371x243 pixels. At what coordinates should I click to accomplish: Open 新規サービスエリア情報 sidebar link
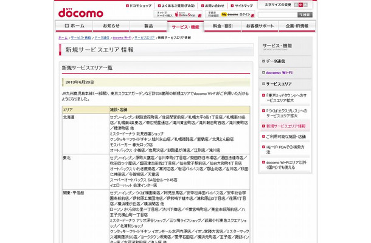click(285, 126)
